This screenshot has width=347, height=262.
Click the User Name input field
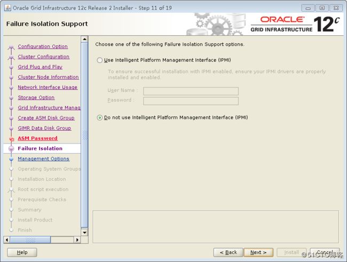tap(191, 91)
